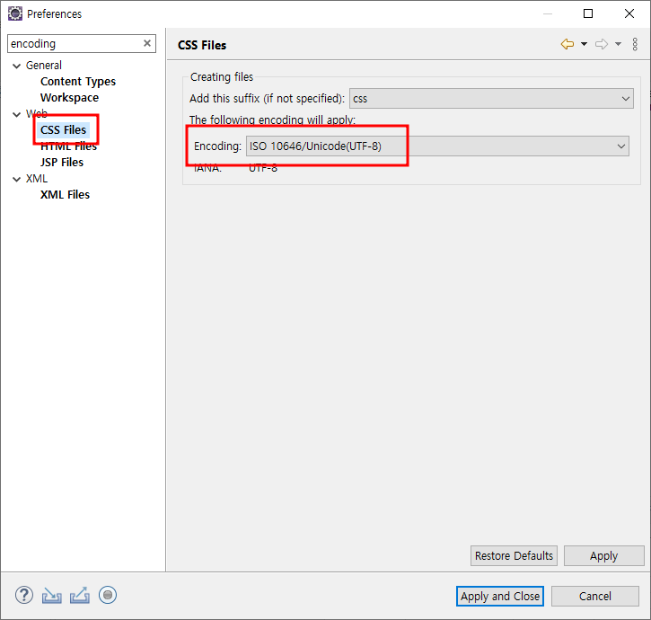This screenshot has width=651, height=620.
Task: Close the Preferences window
Action: 629,13
